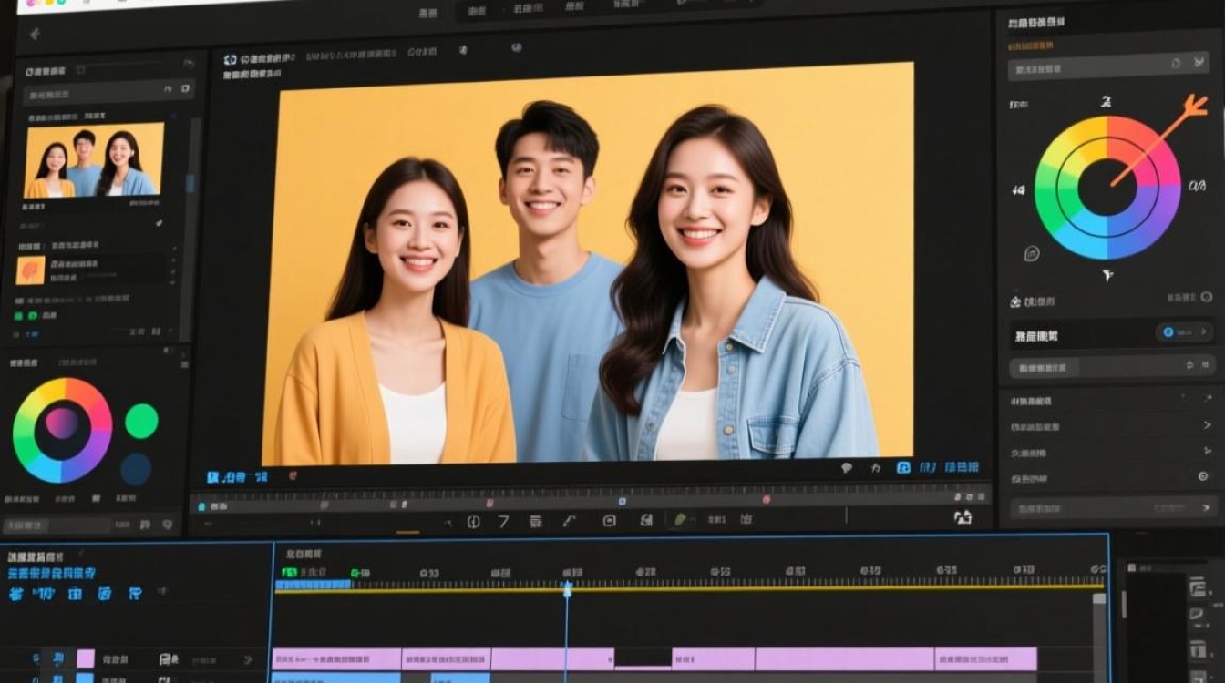
Task: Click the solid green color circle
Action: coord(141,421)
